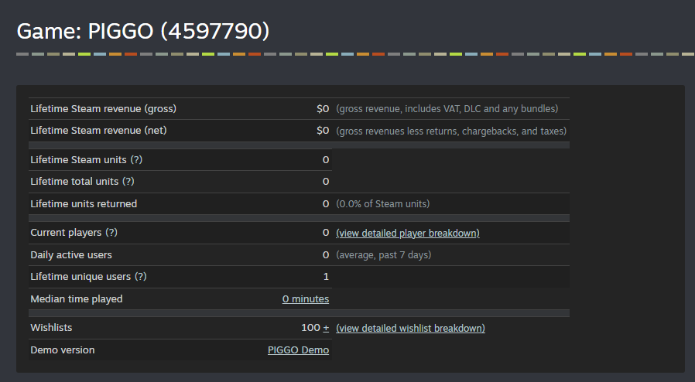
Task: Select the Lifetime unique users label
Action: click(x=80, y=277)
